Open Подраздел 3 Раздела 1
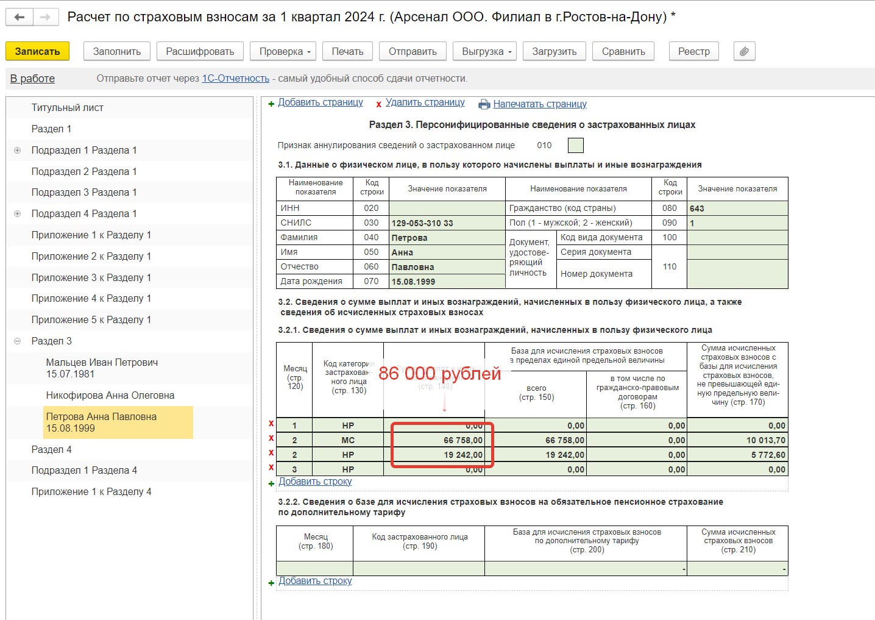875x620 pixels. point(84,192)
